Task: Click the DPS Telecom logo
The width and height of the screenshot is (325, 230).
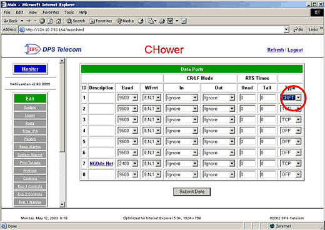Action: (53, 49)
